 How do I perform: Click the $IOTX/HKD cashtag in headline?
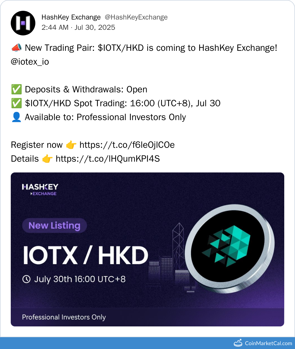(121, 48)
